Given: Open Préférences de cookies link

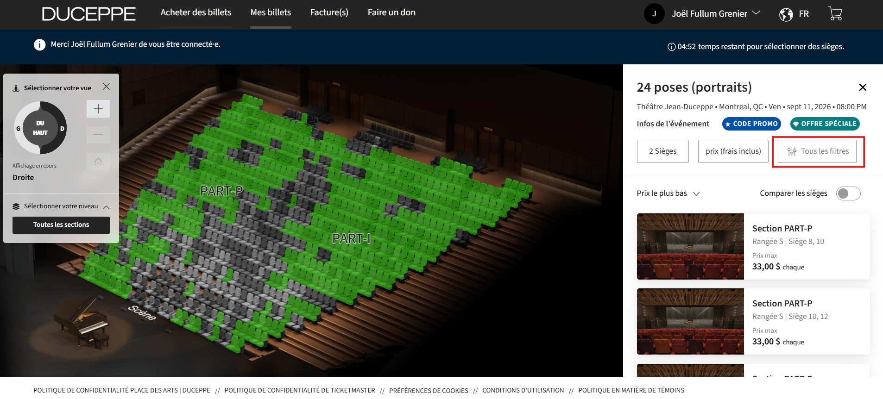Looking at the screenshot, I should (429, 391).
